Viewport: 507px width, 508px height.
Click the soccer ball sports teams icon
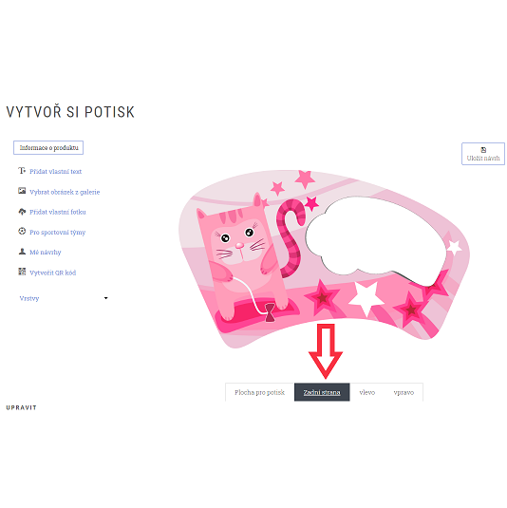tap(22, 232)
